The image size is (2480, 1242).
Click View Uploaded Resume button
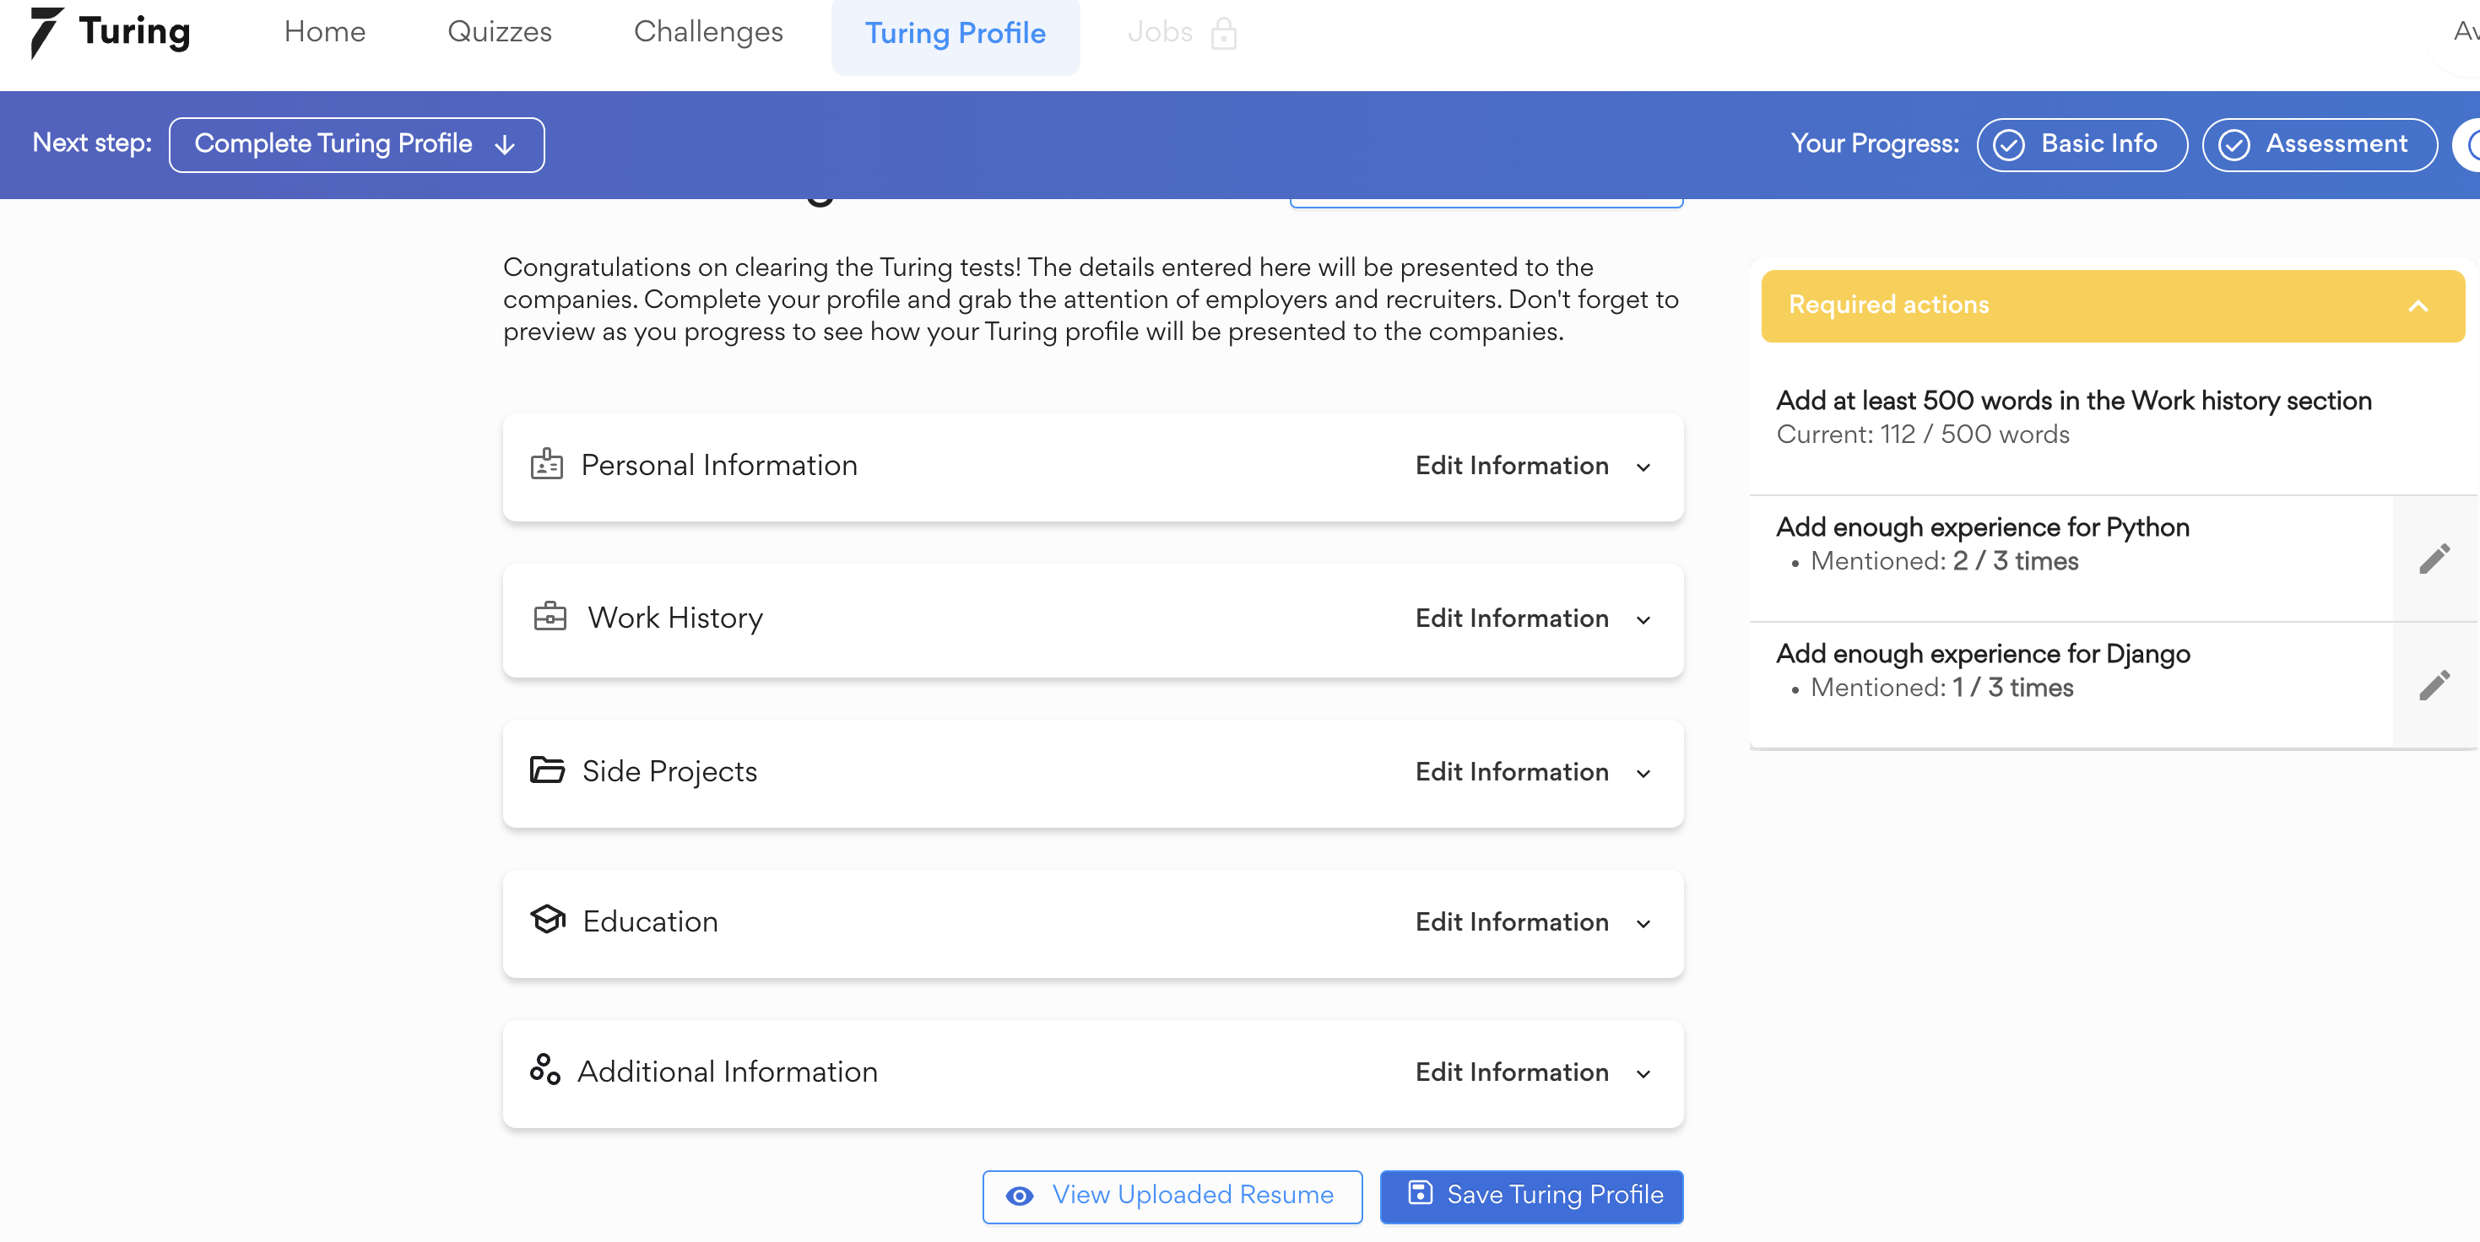[x=1172, y=1196]
